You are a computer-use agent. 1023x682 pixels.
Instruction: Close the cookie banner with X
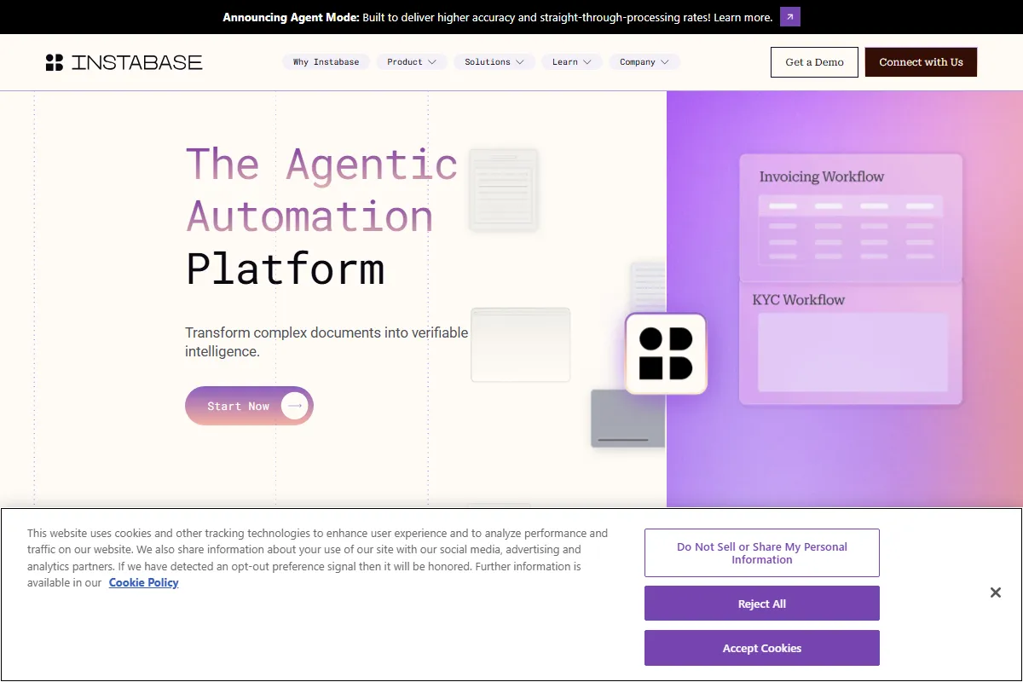(995, 592)
